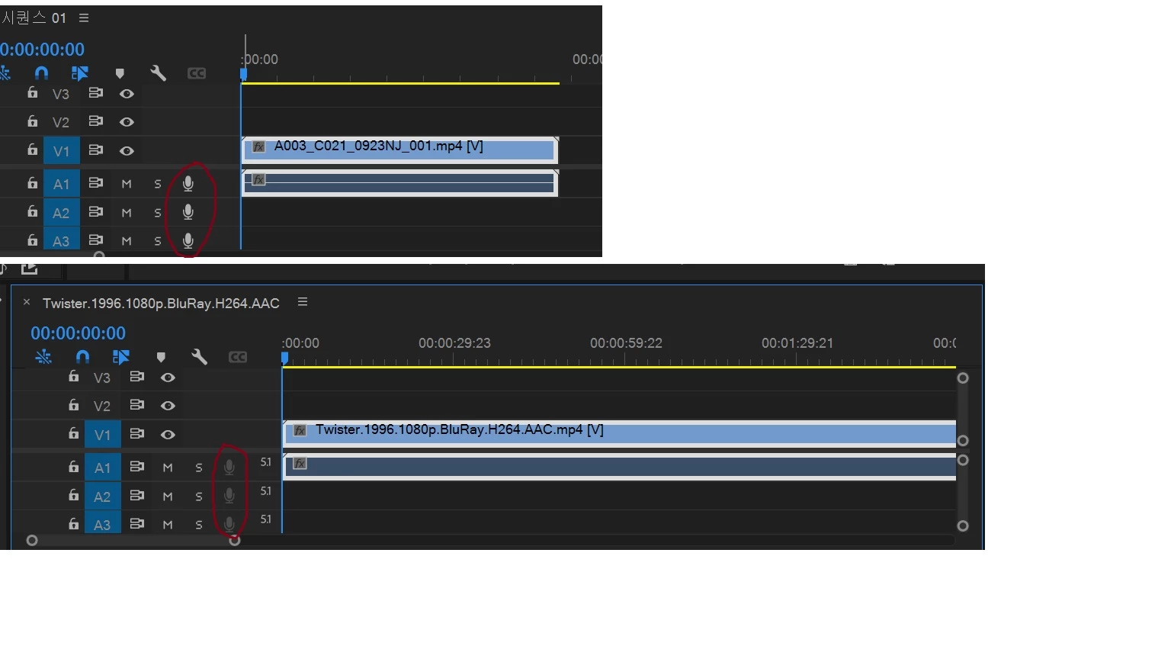Image resolution: width=1171 pixels, height=659 pixels.
Task: Click the 5.1 channel label on A1
Action: (x=265, y=462)
